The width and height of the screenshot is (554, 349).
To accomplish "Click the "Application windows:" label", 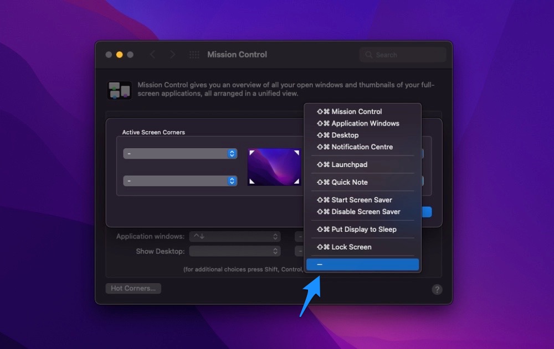I will 150,236.
